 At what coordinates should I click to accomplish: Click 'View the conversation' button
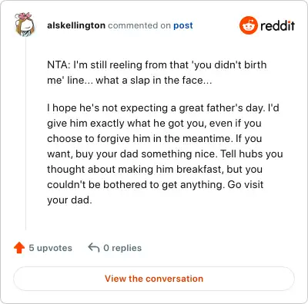click(x=154, y=279)
